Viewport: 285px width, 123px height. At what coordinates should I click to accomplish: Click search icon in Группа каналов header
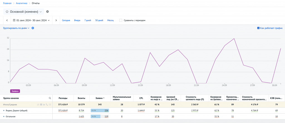[50, 98]
